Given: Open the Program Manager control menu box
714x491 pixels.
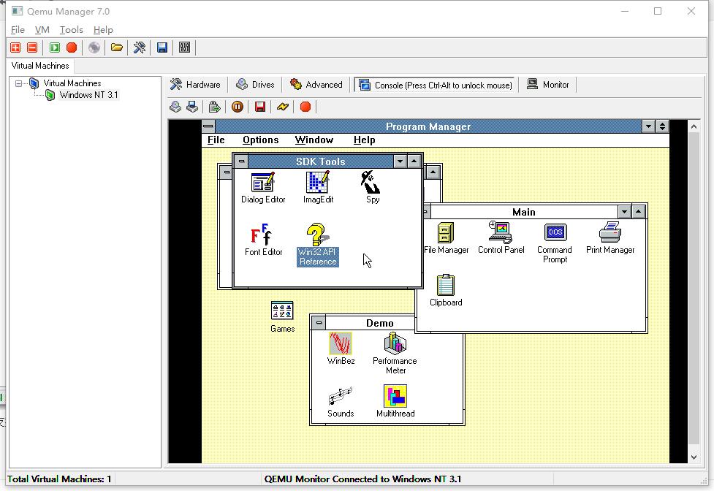Looking at the screenshot, I should pyautogui.click(x=208, y=126).
